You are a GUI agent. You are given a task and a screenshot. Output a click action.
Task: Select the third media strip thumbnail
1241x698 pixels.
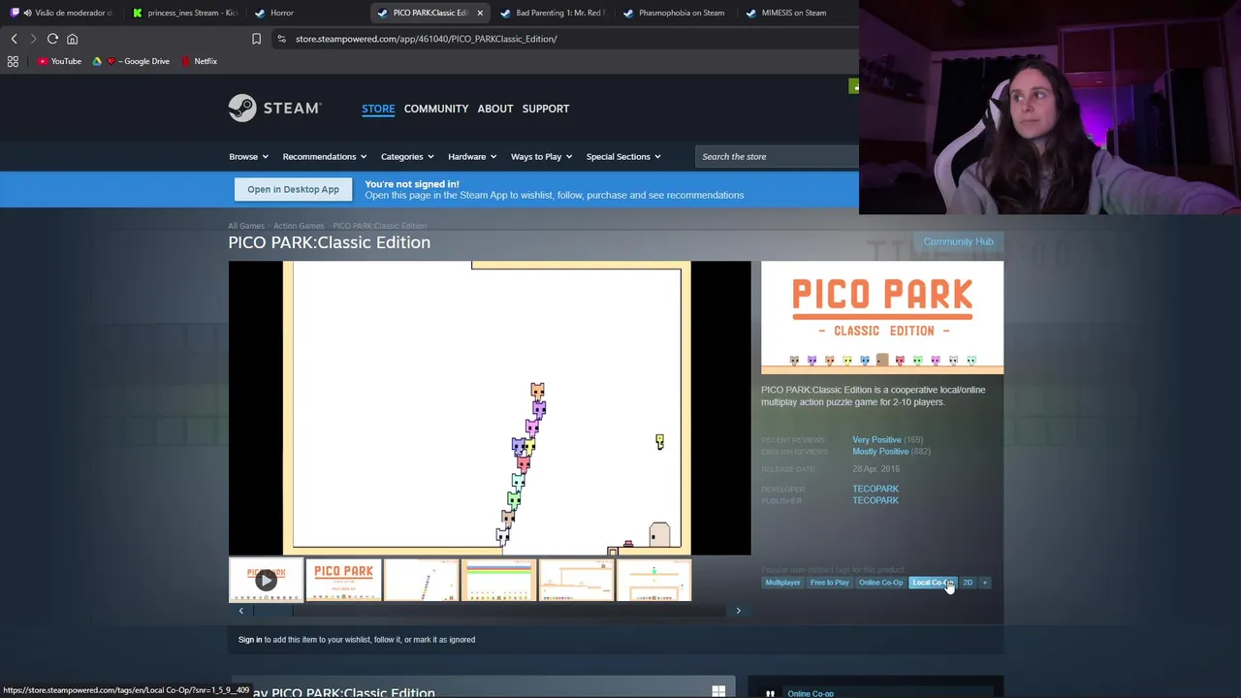[x=421, y=580]
